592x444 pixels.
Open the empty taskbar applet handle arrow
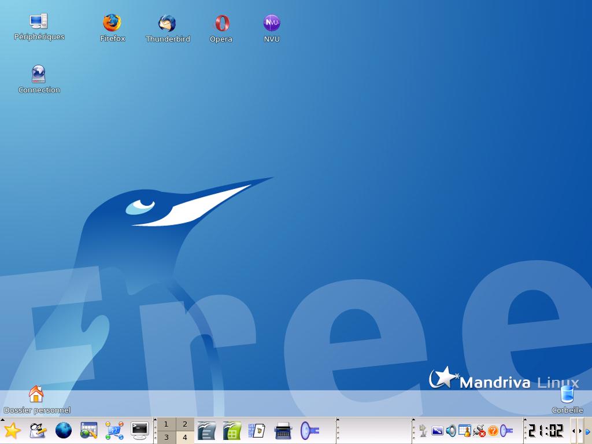point(338,420)
